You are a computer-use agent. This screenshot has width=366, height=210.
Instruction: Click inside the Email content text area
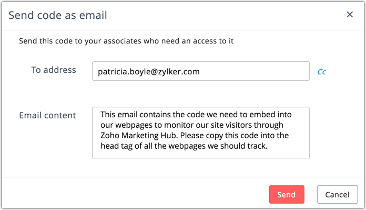(x=200, y=132)
